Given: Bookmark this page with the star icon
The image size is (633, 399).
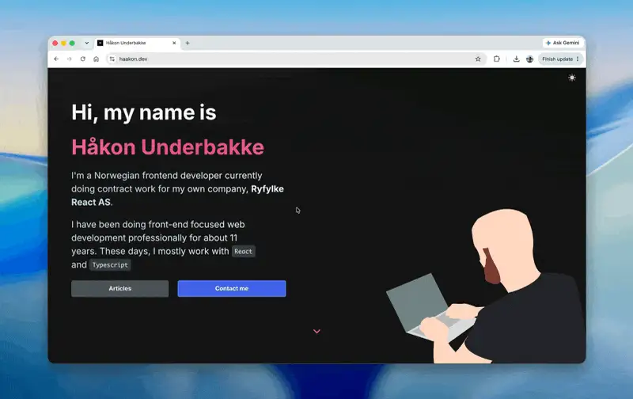Looking at the screenshot, I should [478, 59].
